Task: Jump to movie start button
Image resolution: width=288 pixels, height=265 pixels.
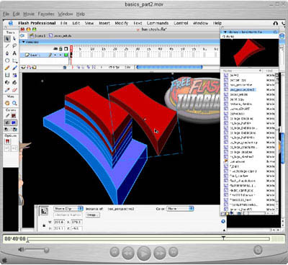Action: 114,252
